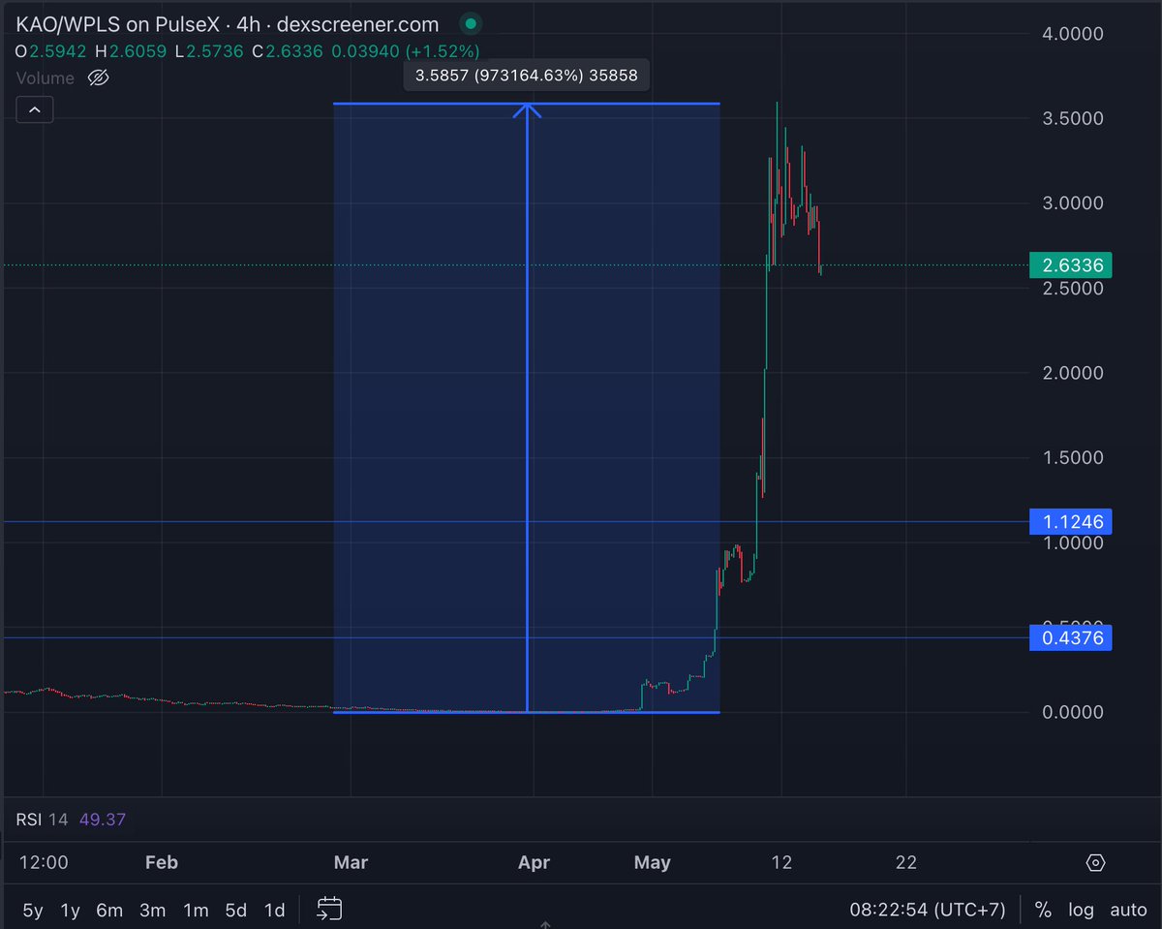
Task: Select the 5d timeframe button
Action: [x=235, y=911]
